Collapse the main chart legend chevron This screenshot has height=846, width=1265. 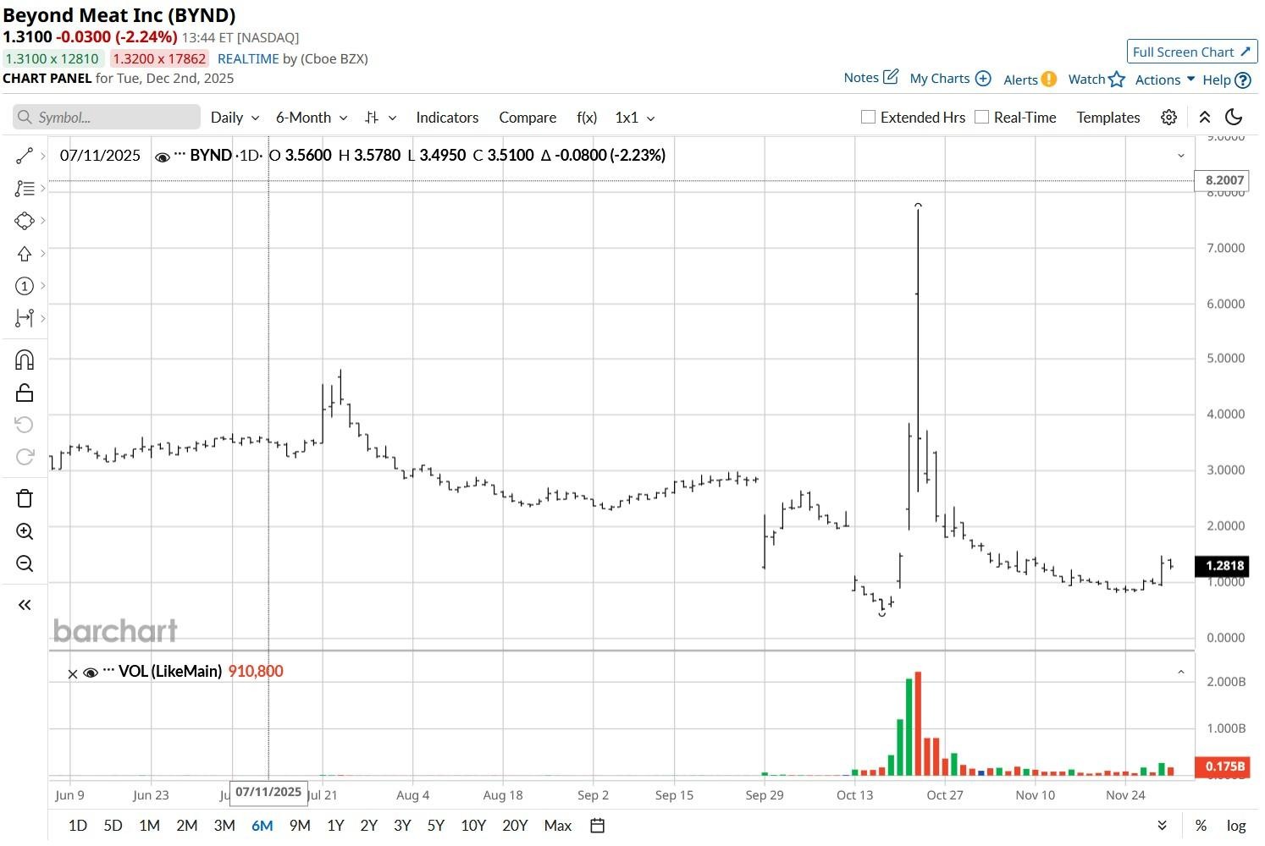pos(1181,156)
